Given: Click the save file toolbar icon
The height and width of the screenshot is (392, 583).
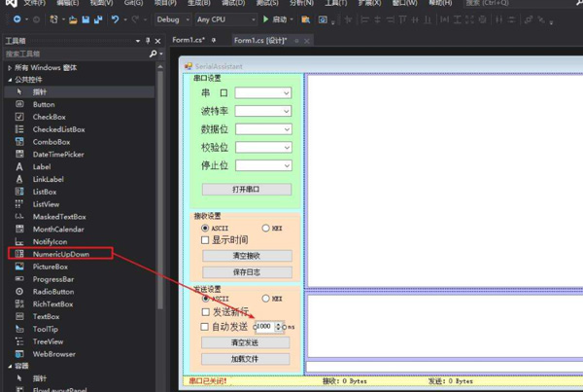Looking at the screenshot, I should click(x=86, y=19).
